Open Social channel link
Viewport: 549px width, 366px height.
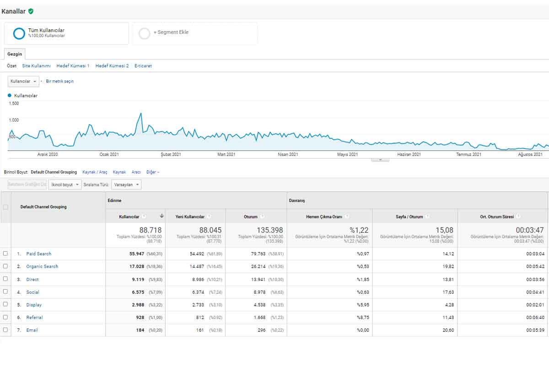[32, 292]
